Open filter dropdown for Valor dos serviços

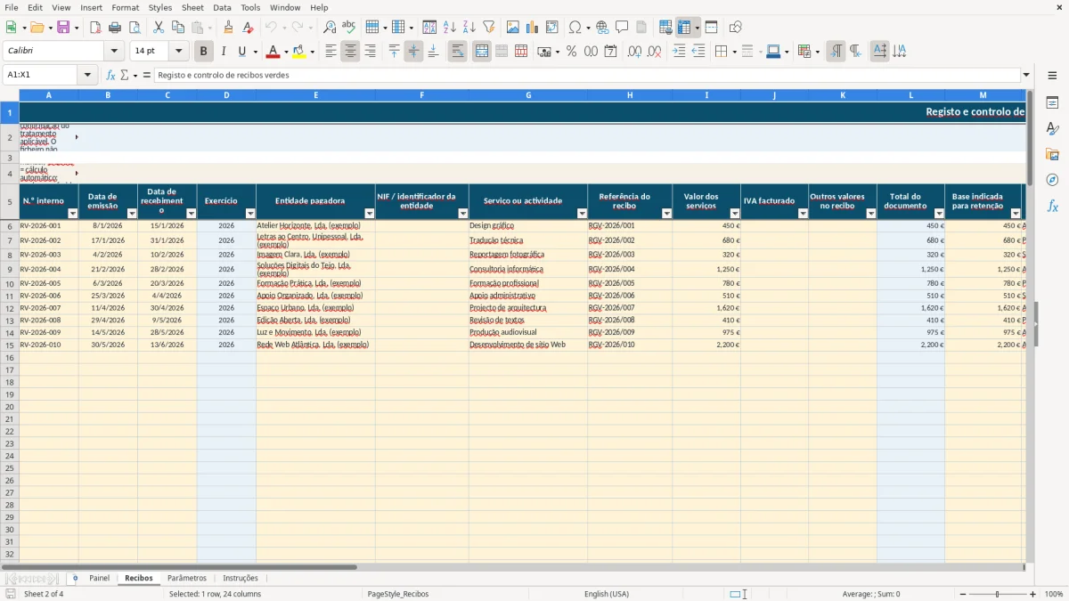click(x=734, y=214)
